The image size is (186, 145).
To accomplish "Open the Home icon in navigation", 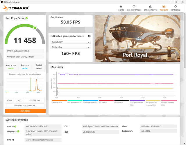I will click(121, 6).
